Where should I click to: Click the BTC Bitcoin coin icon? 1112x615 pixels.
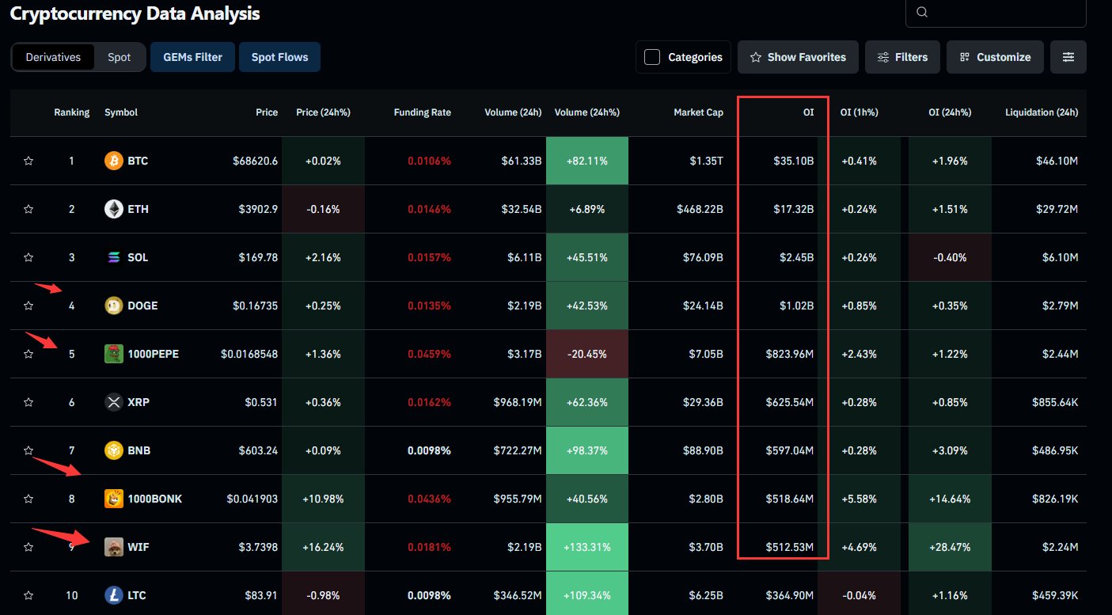[113, 160]
